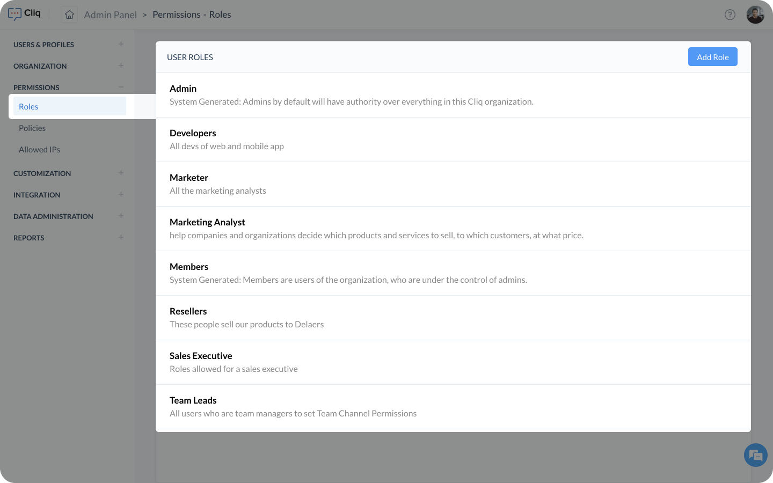Expand the Organization section
Viewport: 773px width, 483px height.
point(121,66)
